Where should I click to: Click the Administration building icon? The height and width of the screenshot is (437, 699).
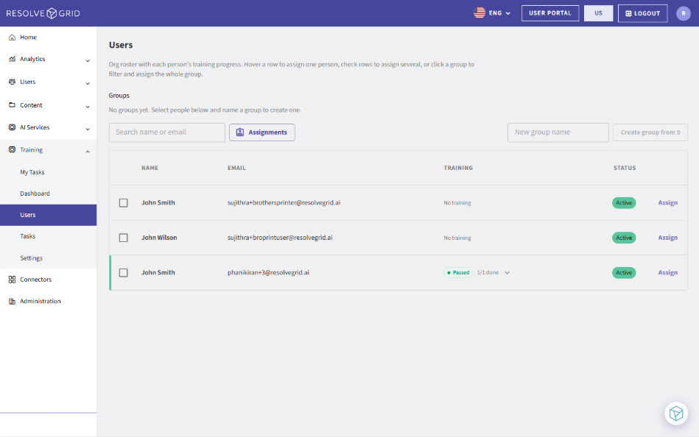[12, 301]
